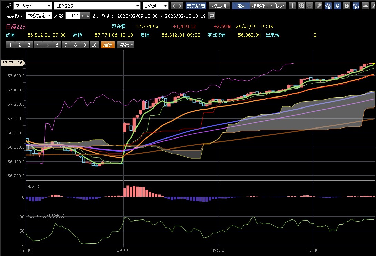The image size is (376, 256).
Task: Click the MY chart icon
Action: pos(356,6)
